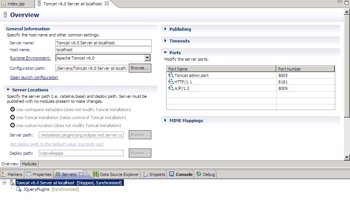Maximize the editor area

click(x=347, y=3)
